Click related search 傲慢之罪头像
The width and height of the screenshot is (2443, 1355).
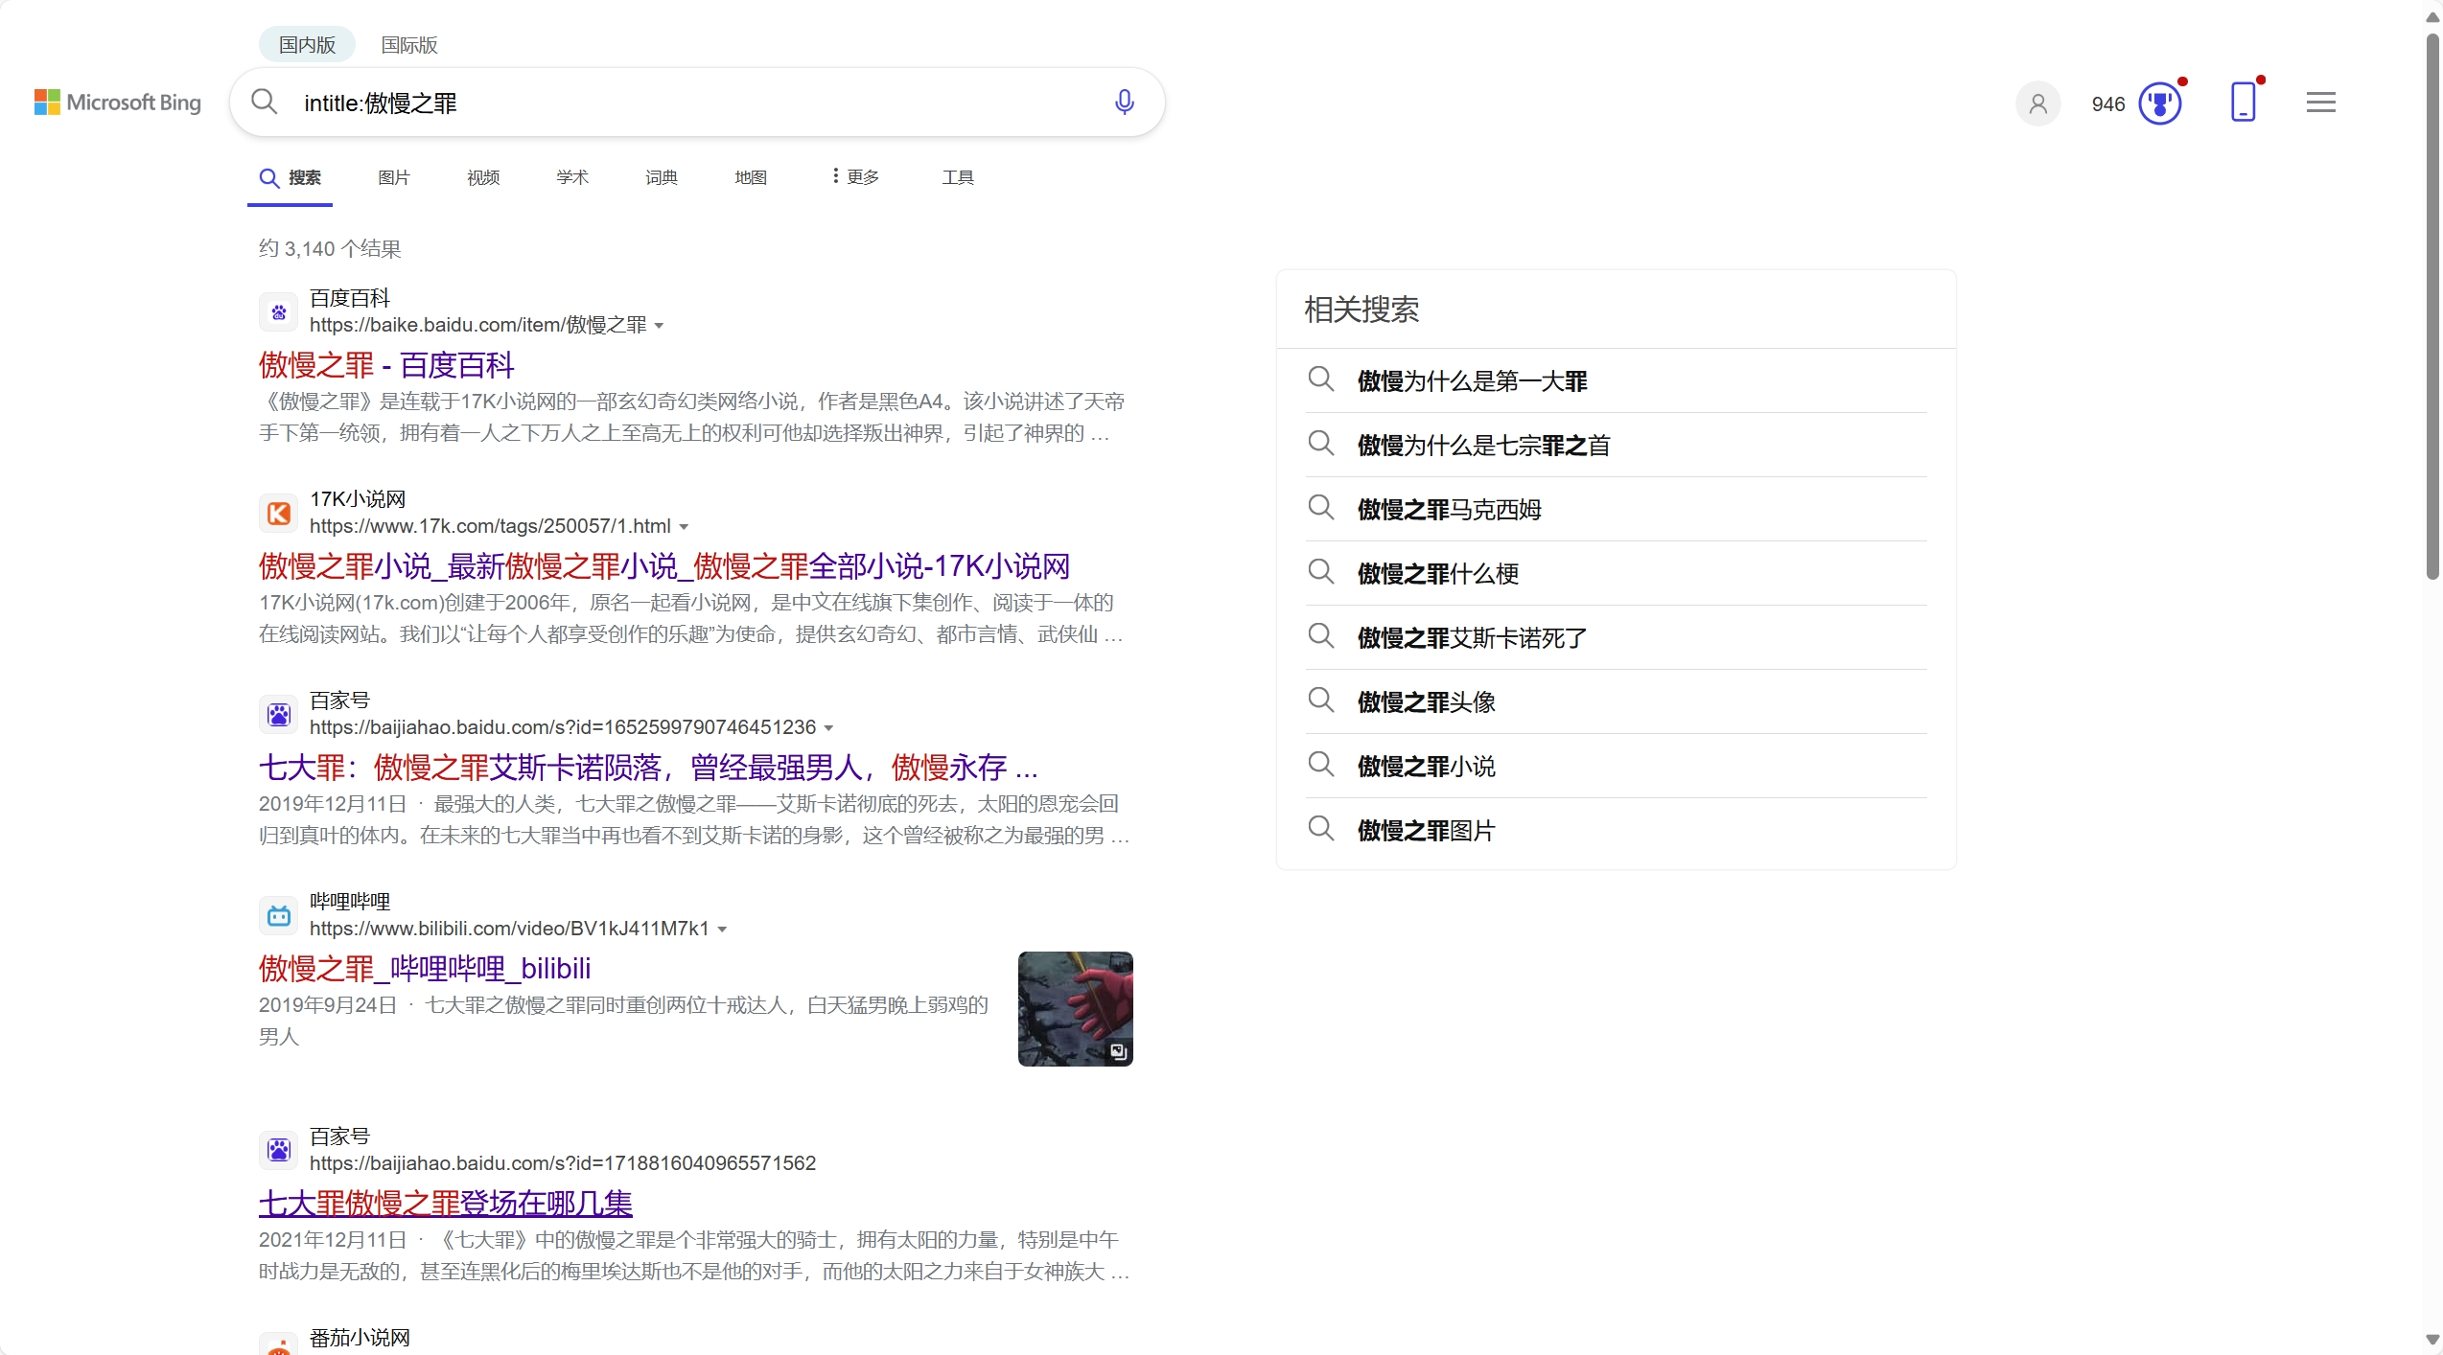coord(1426,702)
